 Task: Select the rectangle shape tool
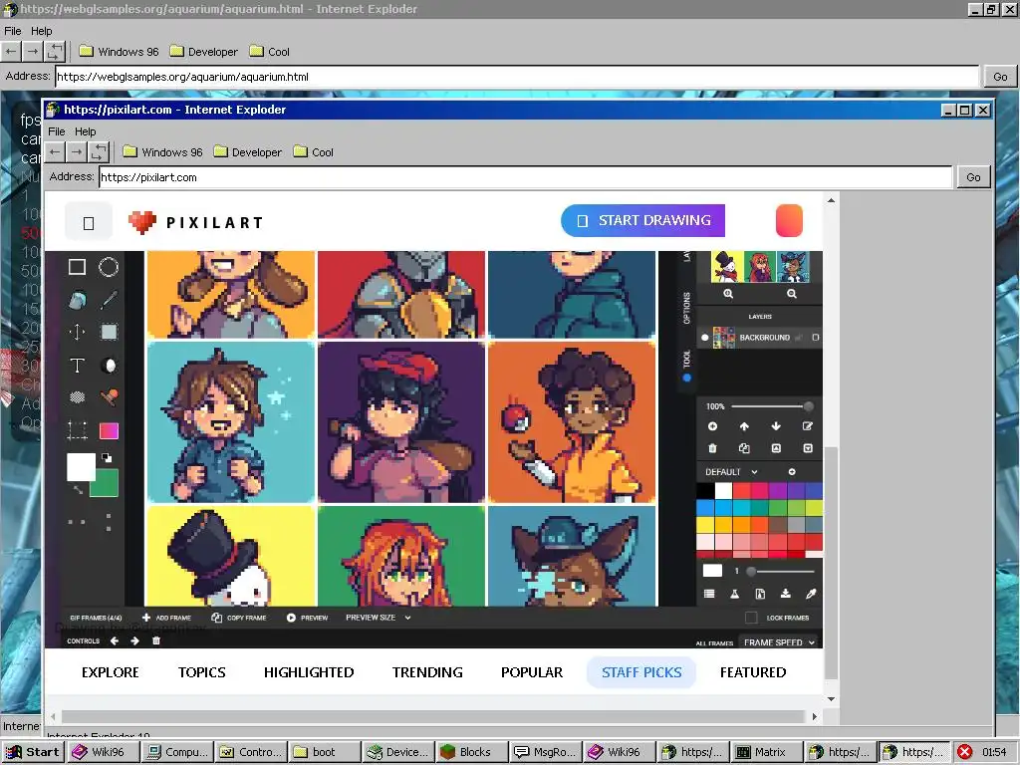[78, 267]
